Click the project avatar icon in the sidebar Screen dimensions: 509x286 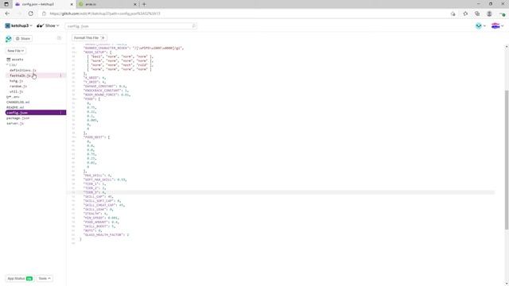[9, 39]
